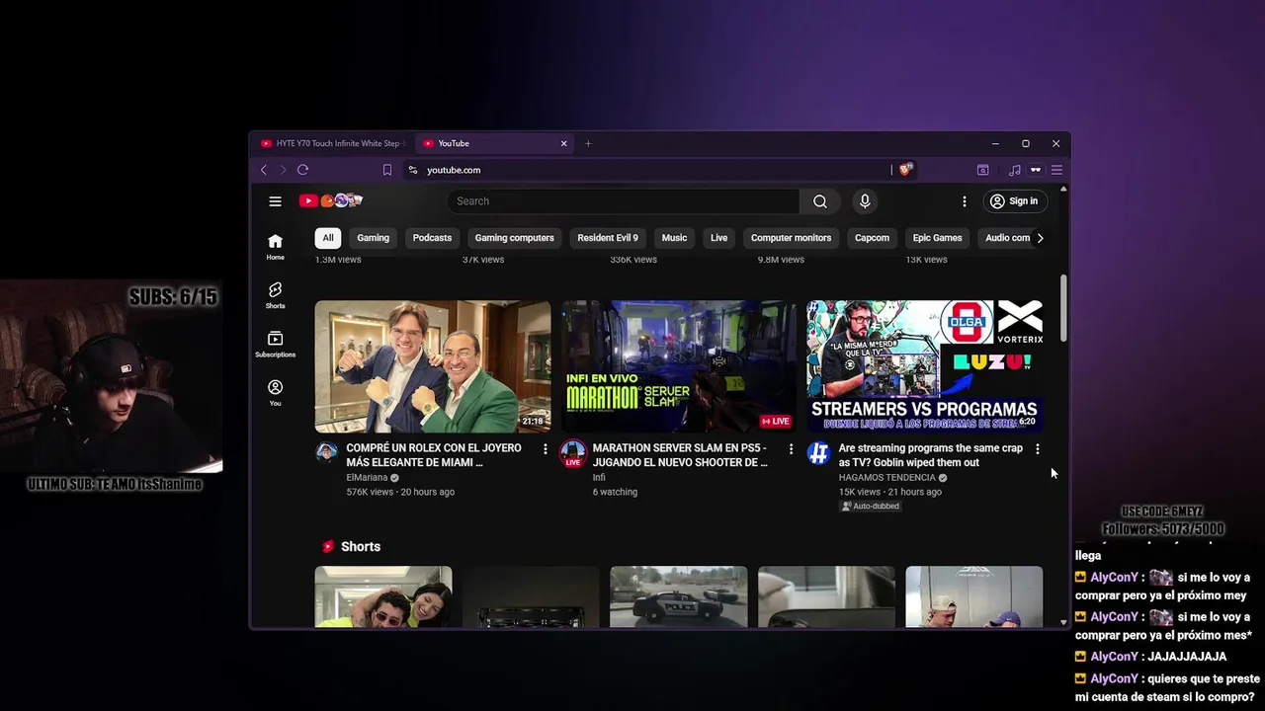Open the Marathon Server Slam live thumbnail
The image size is (1265, 711).
coord(679,366)
